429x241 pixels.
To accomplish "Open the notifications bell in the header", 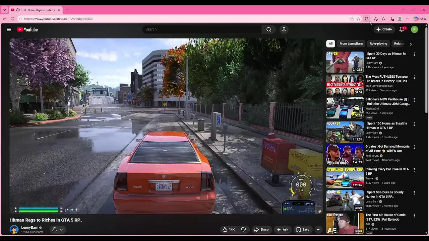I will (x=402, y=29).
